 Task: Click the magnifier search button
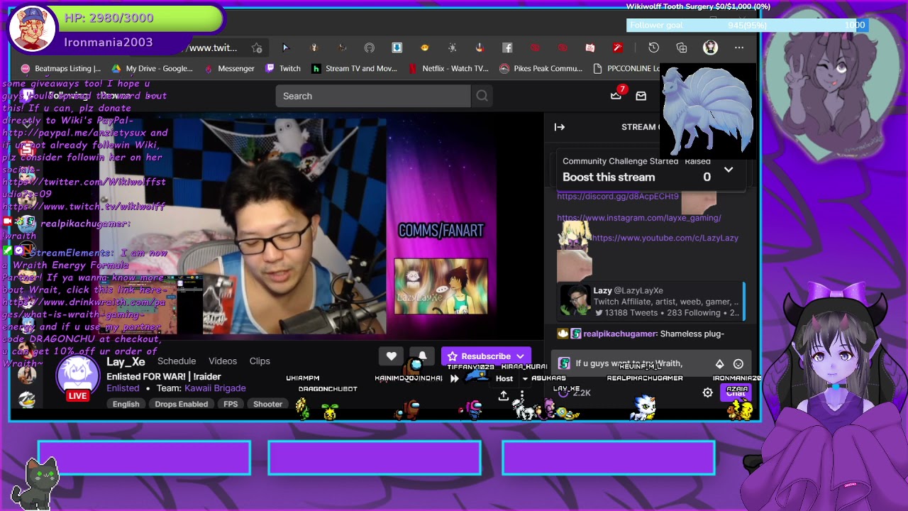click(482, 96)
